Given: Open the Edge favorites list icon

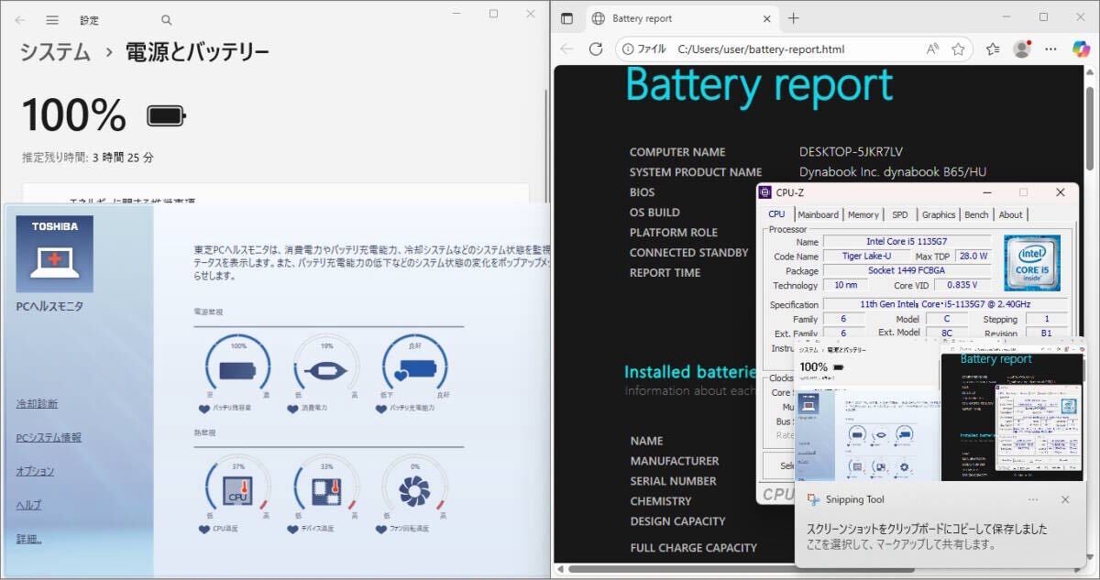Looking at the screenshot, I should click(993, 49).
